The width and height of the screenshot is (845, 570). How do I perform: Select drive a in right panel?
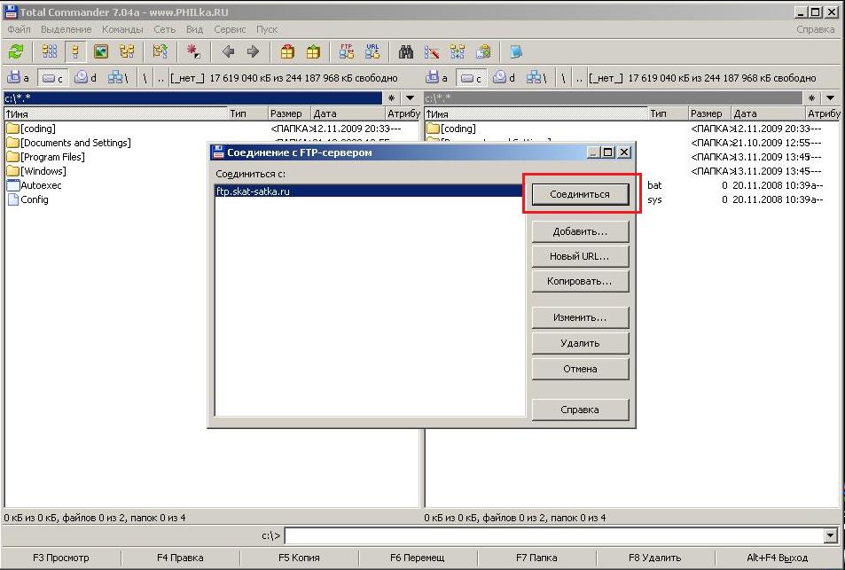(x=436, y=78)
